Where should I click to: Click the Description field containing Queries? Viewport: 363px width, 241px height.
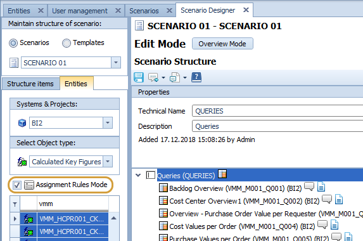[277, 126]
